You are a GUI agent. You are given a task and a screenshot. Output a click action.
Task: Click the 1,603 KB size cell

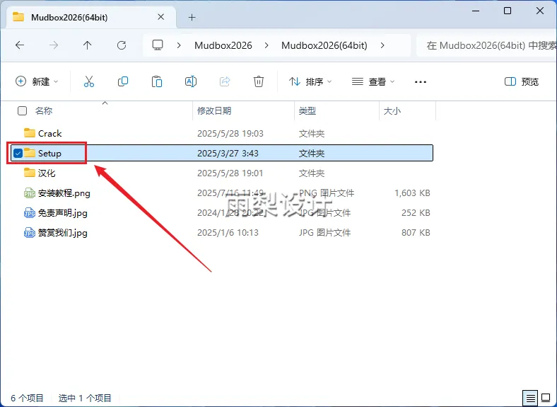[x=412, y=193]
